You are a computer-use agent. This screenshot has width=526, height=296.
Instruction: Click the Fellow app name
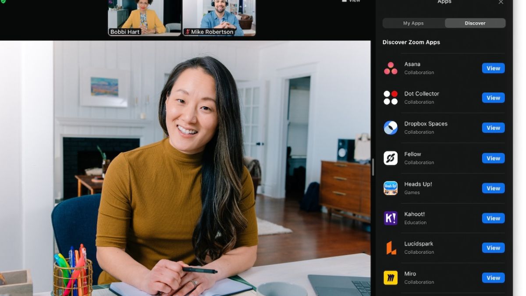tap(412, 154)
